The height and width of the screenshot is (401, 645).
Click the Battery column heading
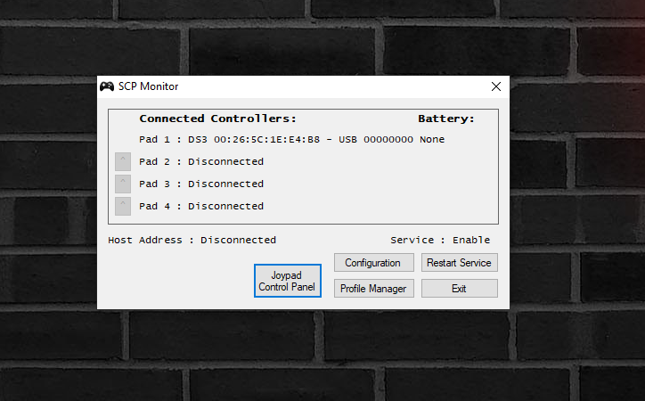[x=446, y=119]
